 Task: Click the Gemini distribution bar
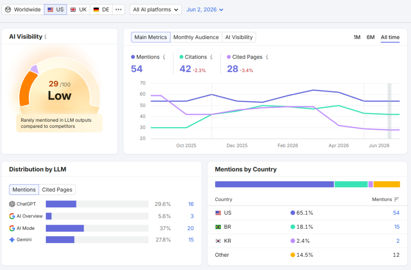point(60,239)
